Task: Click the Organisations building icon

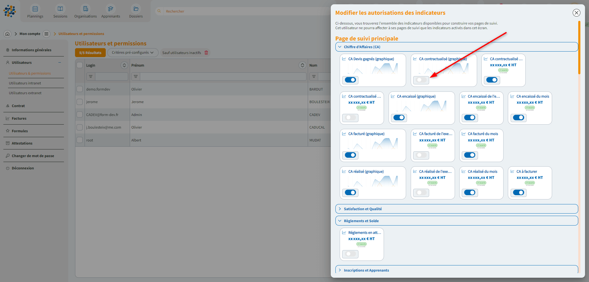Action: point(85,9)
